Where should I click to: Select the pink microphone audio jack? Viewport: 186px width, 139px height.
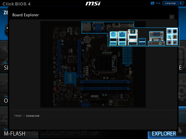169,42
